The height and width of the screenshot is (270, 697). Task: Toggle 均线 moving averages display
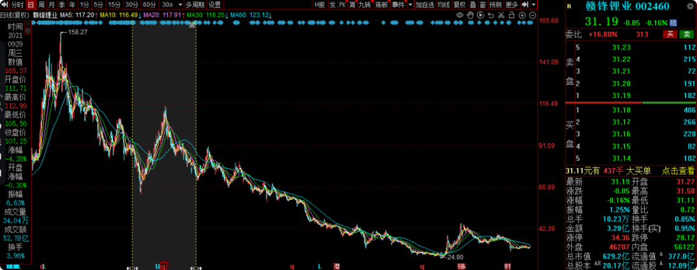point(443,5)
